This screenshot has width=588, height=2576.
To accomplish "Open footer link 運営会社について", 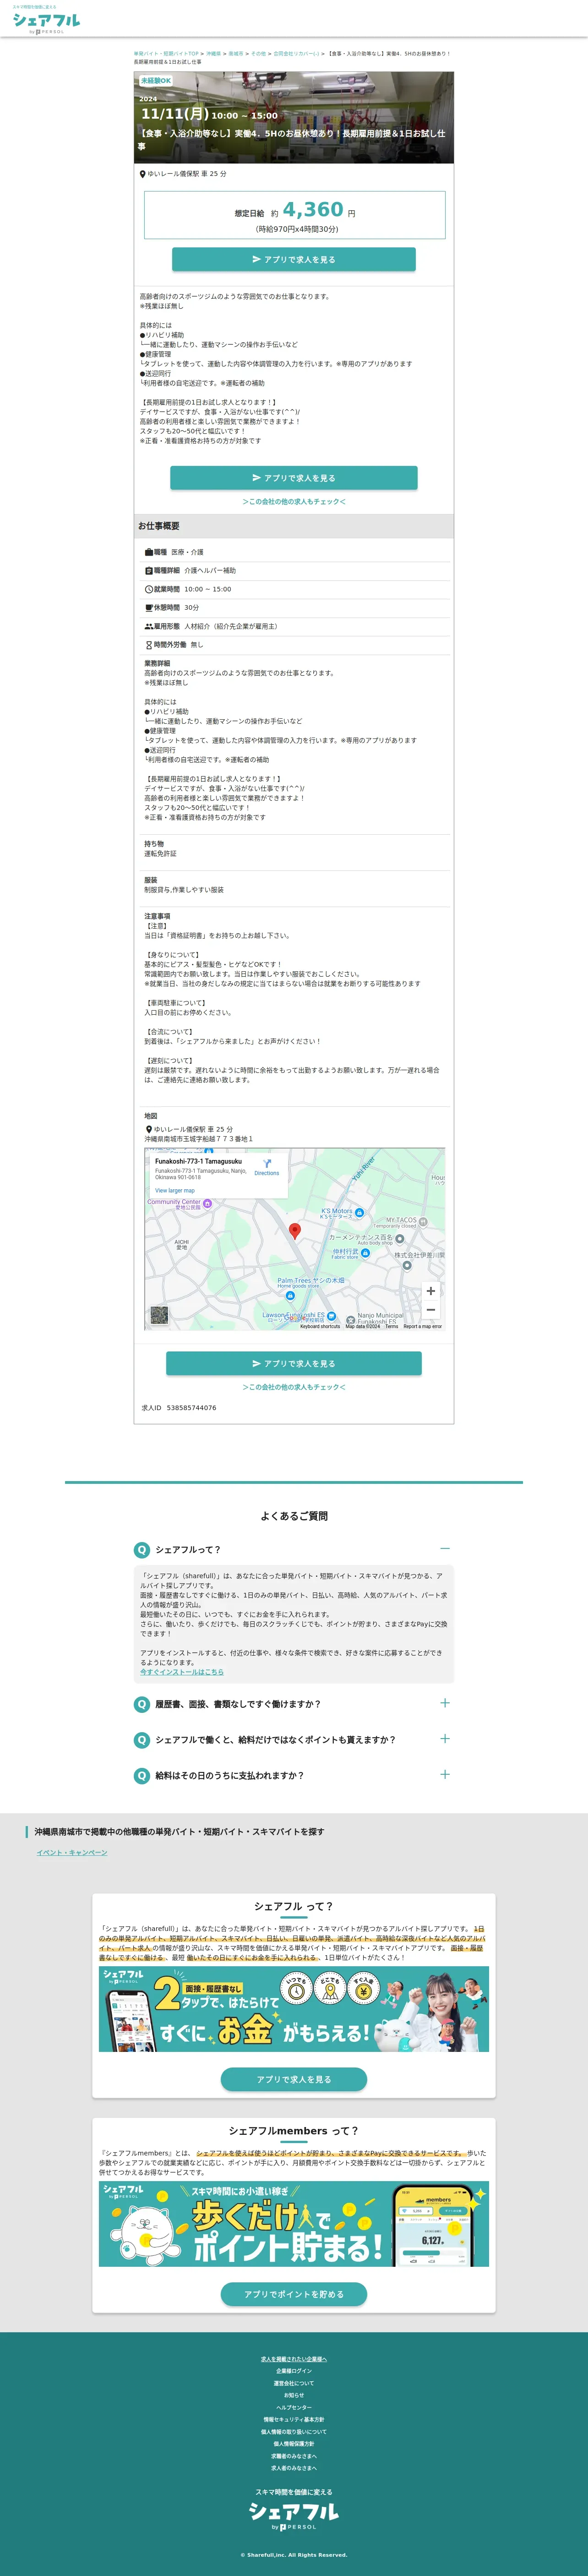I will [294, 2383].
